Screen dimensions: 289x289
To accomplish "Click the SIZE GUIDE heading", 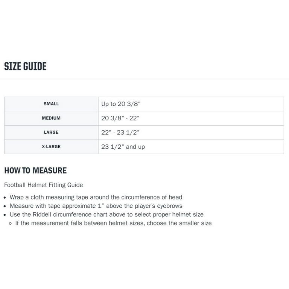I will pos(25,67).
